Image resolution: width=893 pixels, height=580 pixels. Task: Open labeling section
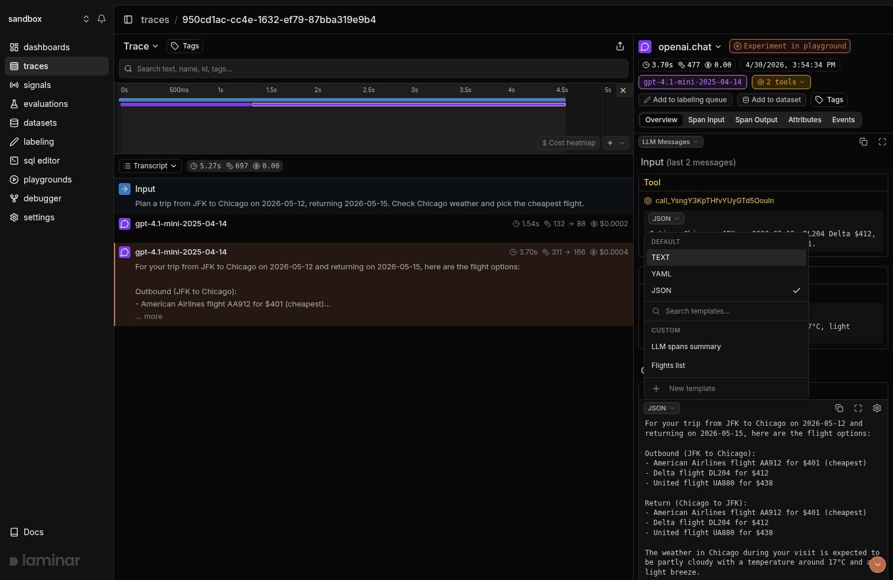57,142
